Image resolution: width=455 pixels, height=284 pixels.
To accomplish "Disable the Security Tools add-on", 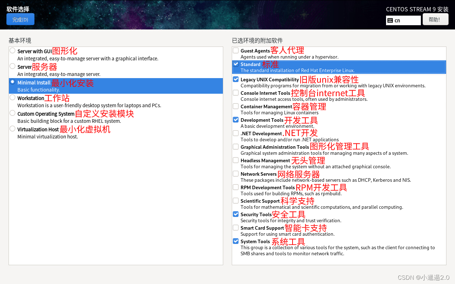I will point(235,214).
